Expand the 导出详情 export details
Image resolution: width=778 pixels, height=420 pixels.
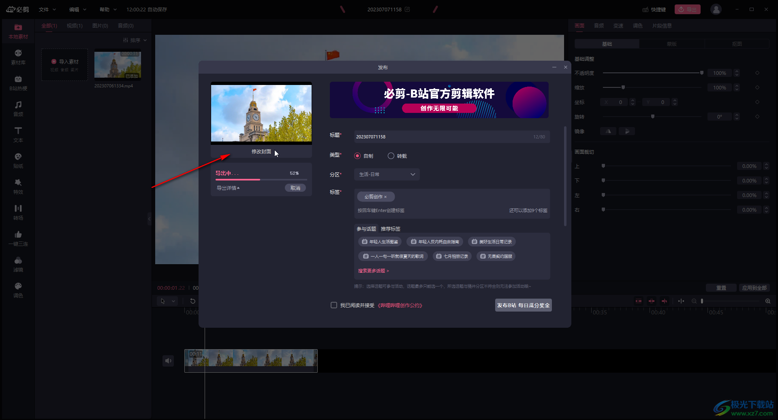pyautogui.click(x=228, y=188)
